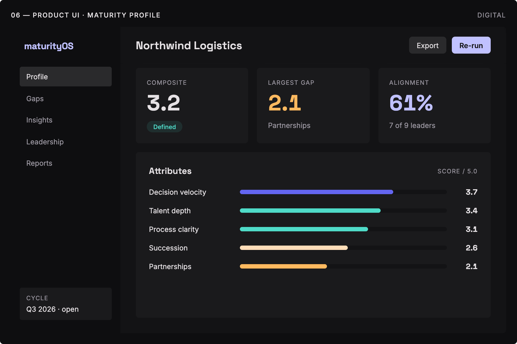
Task: Click the largest gap value 2.1 card
Action: pos(313,106)
